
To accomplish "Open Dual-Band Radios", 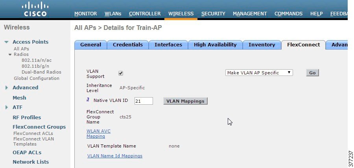I will click(41, 72).
